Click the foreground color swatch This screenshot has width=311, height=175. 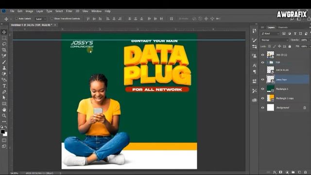[x=3, y=132]
